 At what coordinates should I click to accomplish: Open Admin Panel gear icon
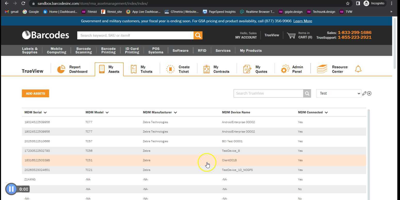point(285,69)
